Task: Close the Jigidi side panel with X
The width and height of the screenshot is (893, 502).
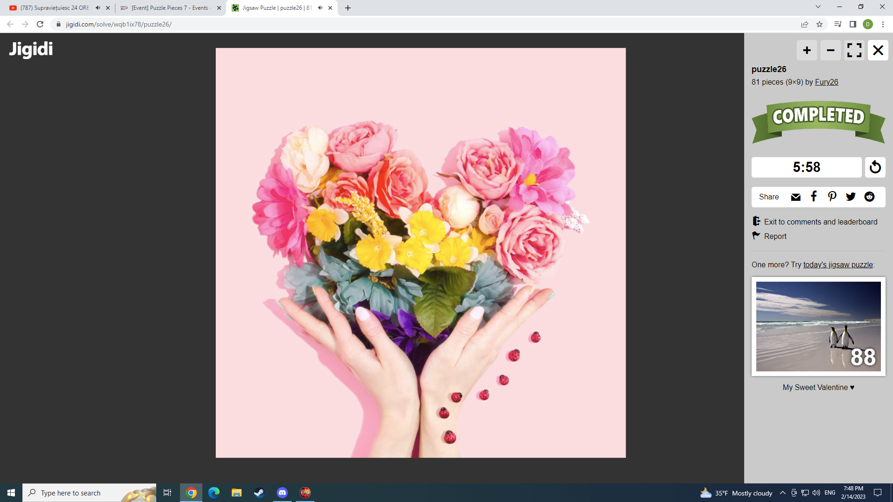Action: (878, 50)
